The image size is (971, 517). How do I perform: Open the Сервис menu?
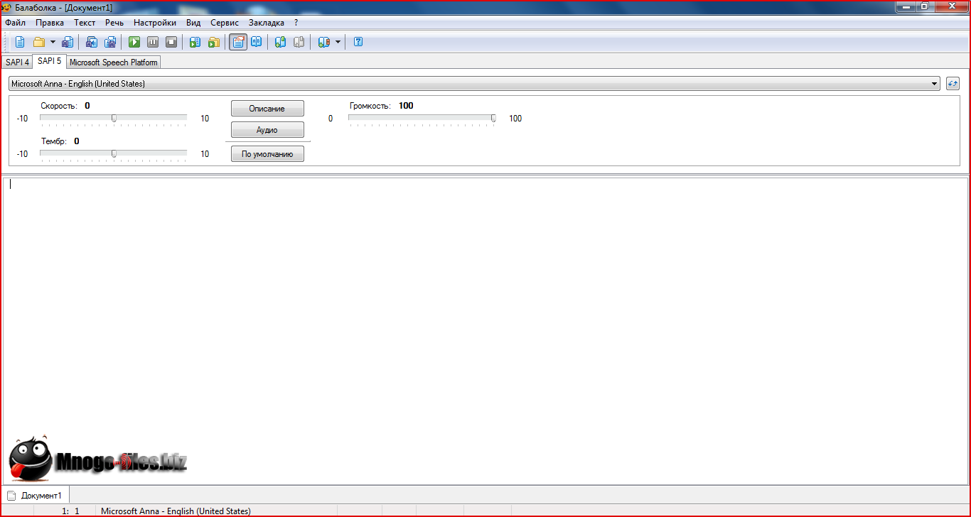coord(225,23)
